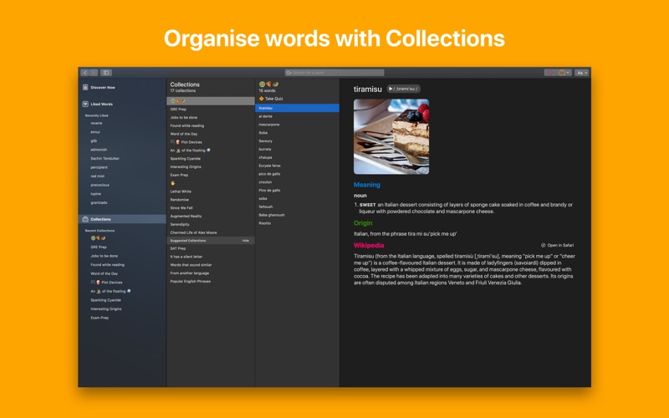Select 'al dente' in the word list
Screen dimensions: 669x418
(x=265, y=116)
